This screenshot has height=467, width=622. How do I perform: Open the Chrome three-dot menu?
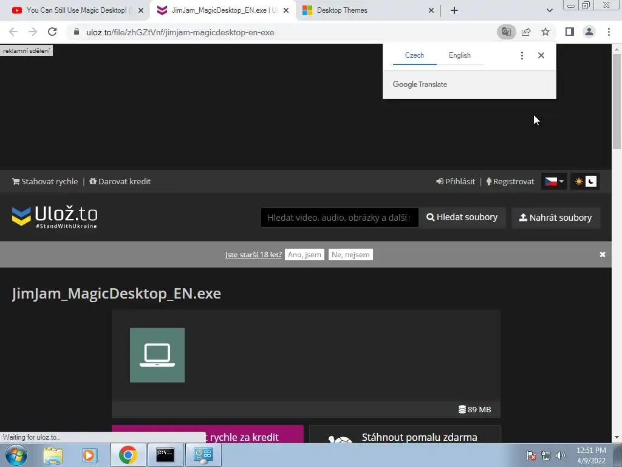click(x=609, y=32)
